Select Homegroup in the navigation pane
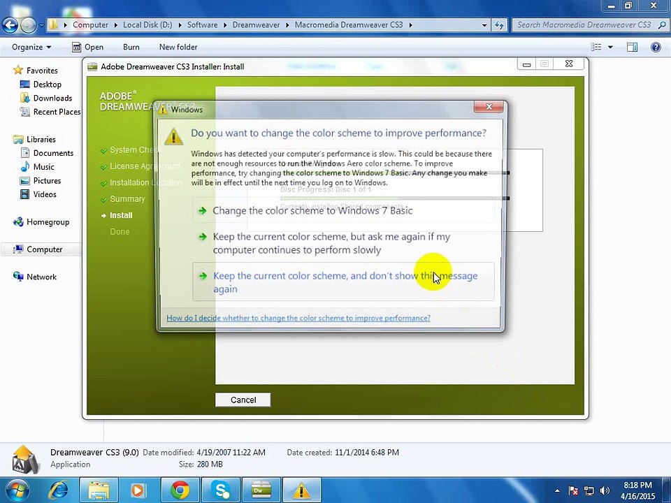671x503 pixels. [x=48, y=221]
